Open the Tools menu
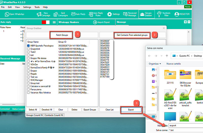 37,7
